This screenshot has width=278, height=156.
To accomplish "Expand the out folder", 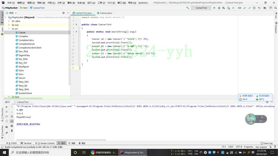I will [9, 25].
